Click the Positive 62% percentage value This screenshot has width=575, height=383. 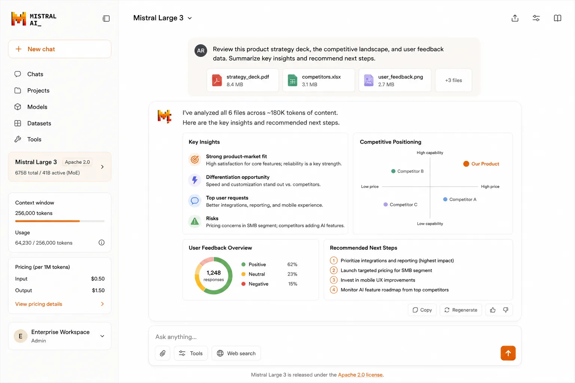pos(292,264)
